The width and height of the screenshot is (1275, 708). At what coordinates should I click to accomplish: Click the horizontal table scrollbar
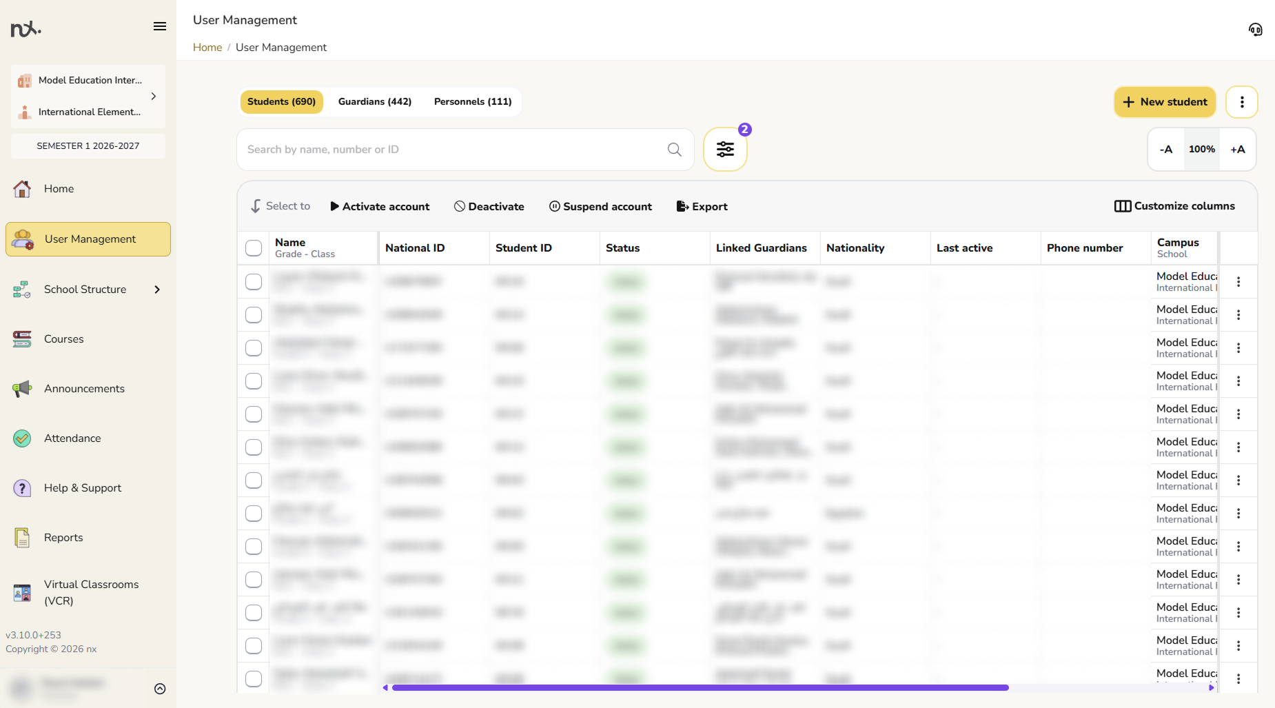(x=700, y=688)
